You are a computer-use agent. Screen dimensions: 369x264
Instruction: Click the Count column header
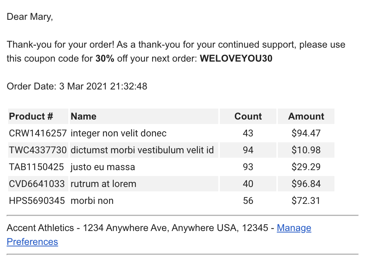point(248,116)
